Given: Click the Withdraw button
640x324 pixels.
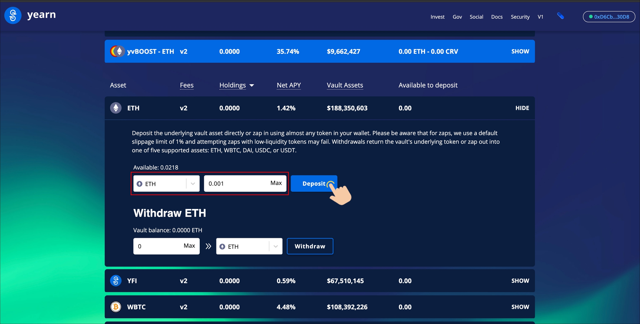Looking at the screenshot, I should click(x=310, y=246).
